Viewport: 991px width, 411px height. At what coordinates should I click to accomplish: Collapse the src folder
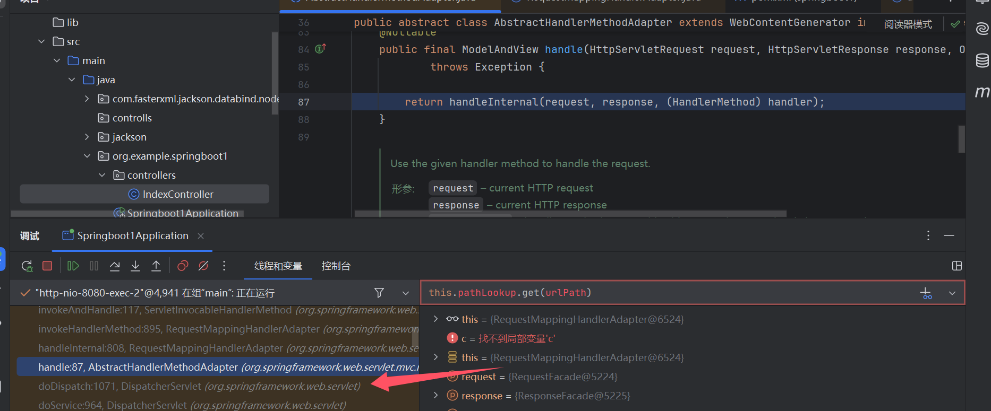pos(41,41)
